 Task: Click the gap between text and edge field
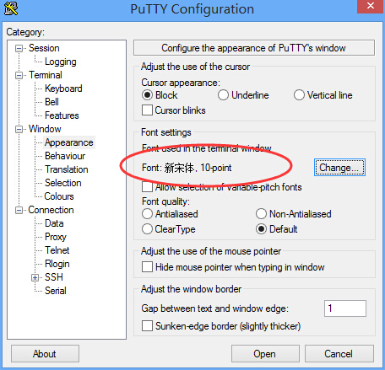point(345,308)
